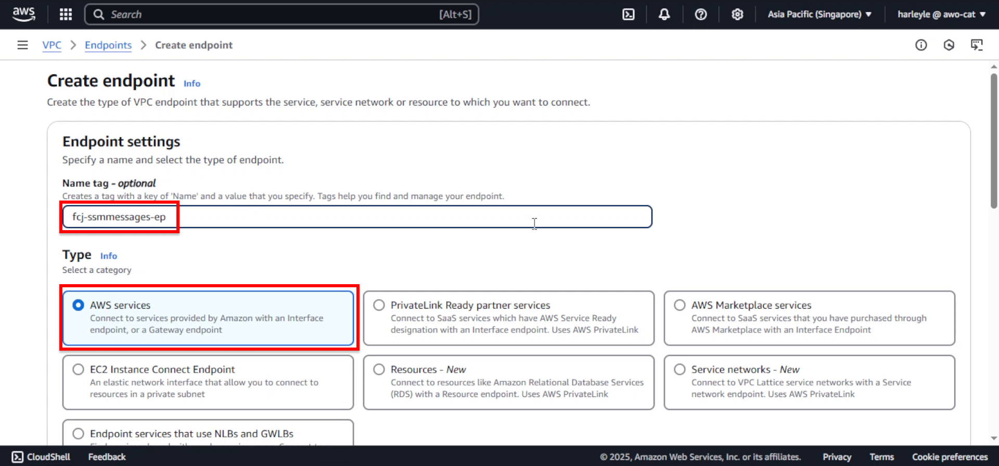Screen dimensions: 999x466
Task: Open the tutorials screen icon at top right
Action: coord(977,45)
